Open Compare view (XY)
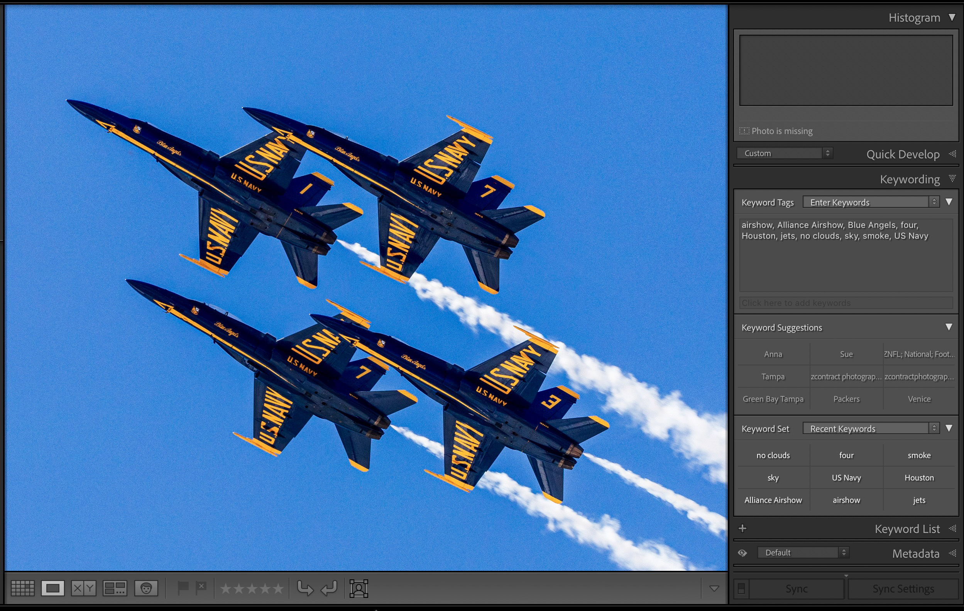 84,588
